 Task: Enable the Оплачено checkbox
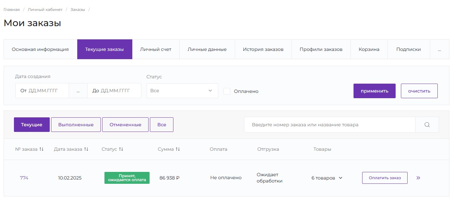pos(227,91)
